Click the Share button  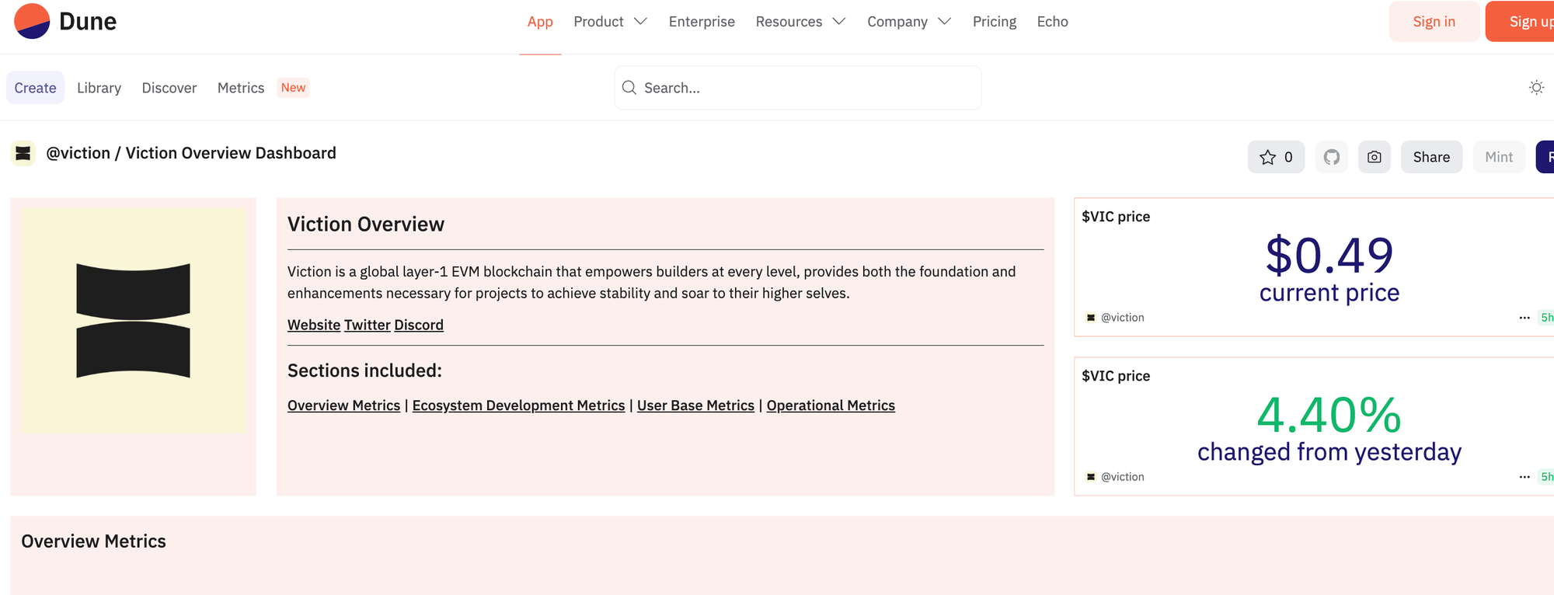pos(1431,157)
